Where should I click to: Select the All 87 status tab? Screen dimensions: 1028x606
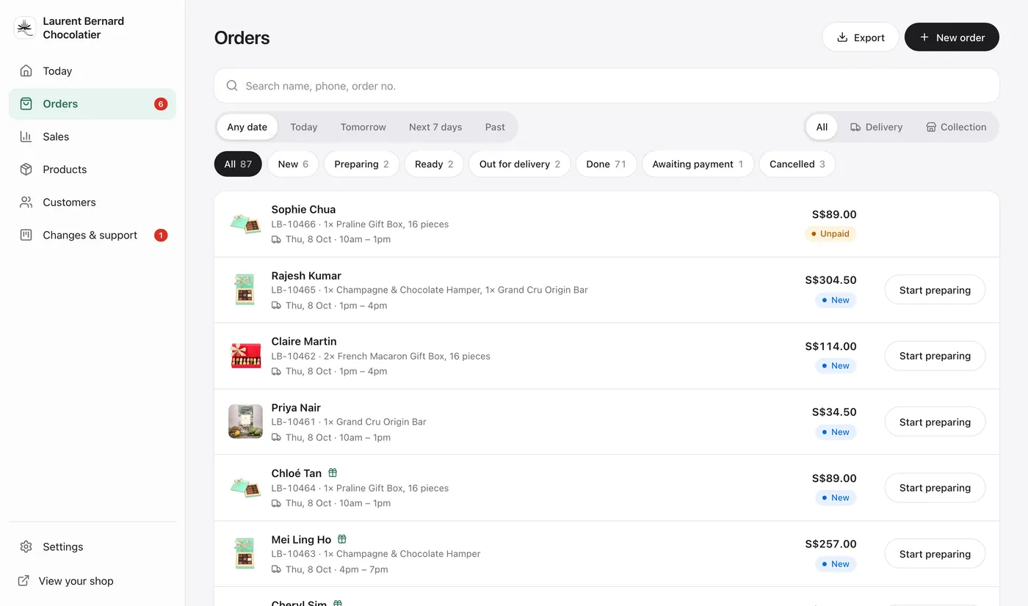[x=238, y=164]
